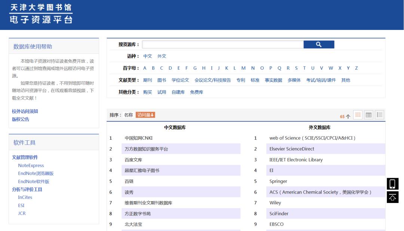Viewport: 404px width, 231px height.
Task: Open 中国知网CNKI database
Action: click(x=139, y=138)
